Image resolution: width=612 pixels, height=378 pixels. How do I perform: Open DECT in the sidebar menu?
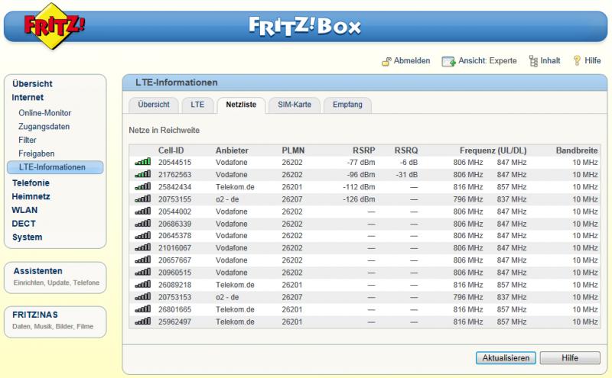click(24, 224)
